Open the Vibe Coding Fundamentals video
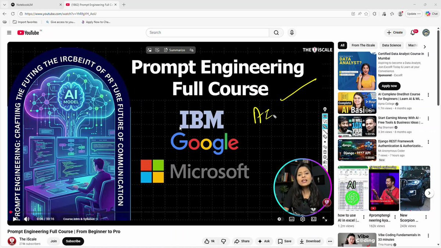This screenshot has width=441, height=248. [357, 240]
